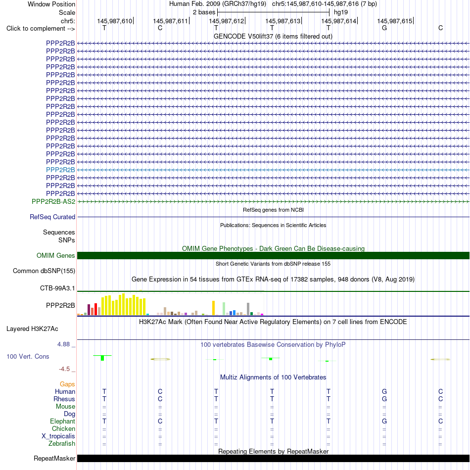Click base G in the Elephant alignment row

384,421
